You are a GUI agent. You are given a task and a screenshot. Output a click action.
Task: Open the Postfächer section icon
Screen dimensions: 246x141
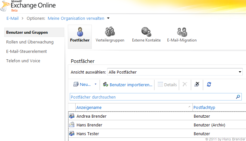coord(80,32)
